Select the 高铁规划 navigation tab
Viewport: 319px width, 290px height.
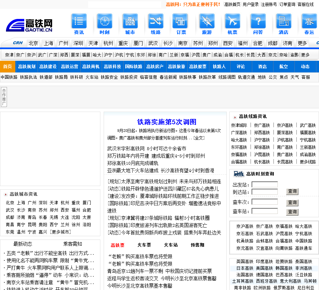pos(27,66)
